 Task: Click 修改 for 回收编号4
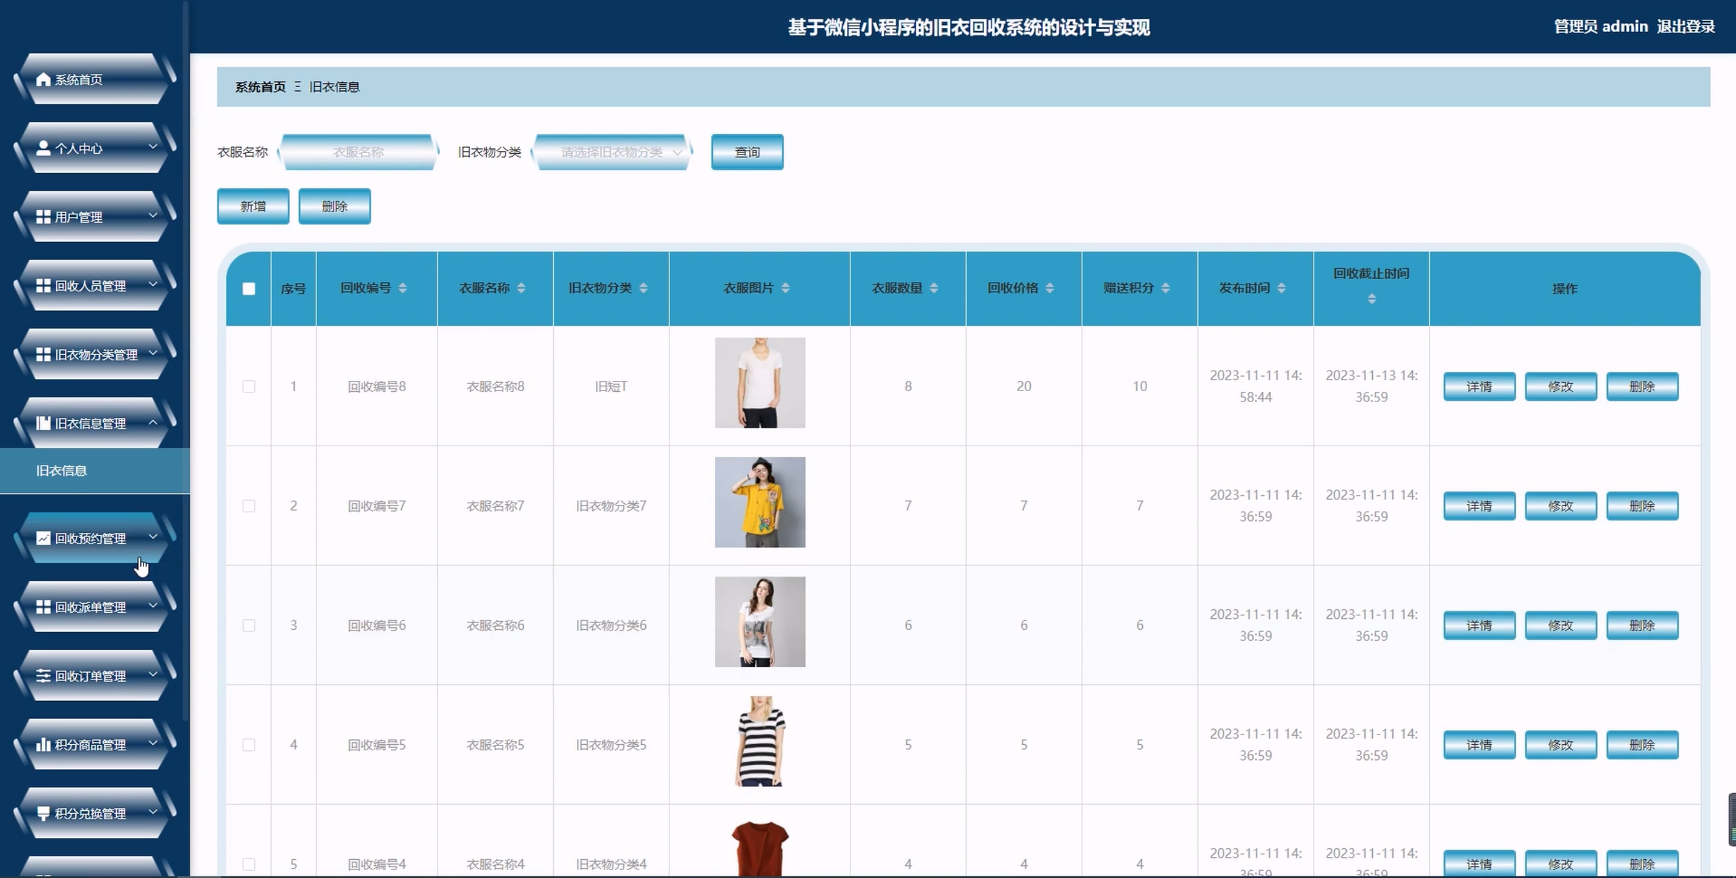pyautogui.click(x=1561, y=864)
